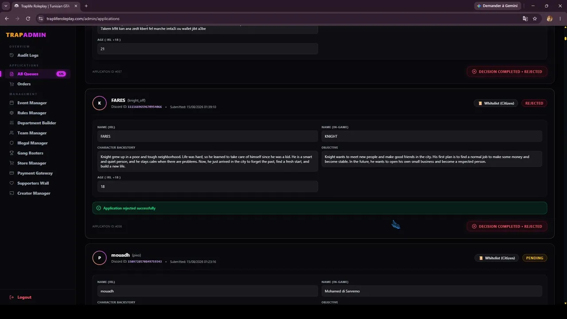Click the Whitelist (Citizen) tag on FARES card
567x319 pixels.
coord(496,103)
